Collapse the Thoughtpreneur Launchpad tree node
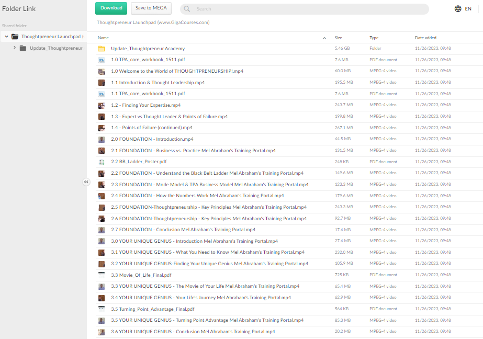The image size is (483, 339). coord(6,37)
